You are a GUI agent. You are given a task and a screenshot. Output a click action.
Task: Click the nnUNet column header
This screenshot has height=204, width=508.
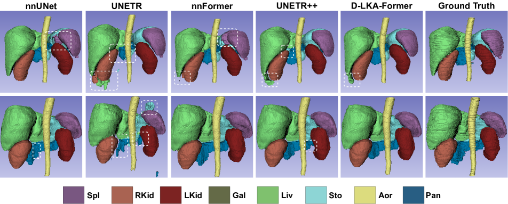pos(42,5)
